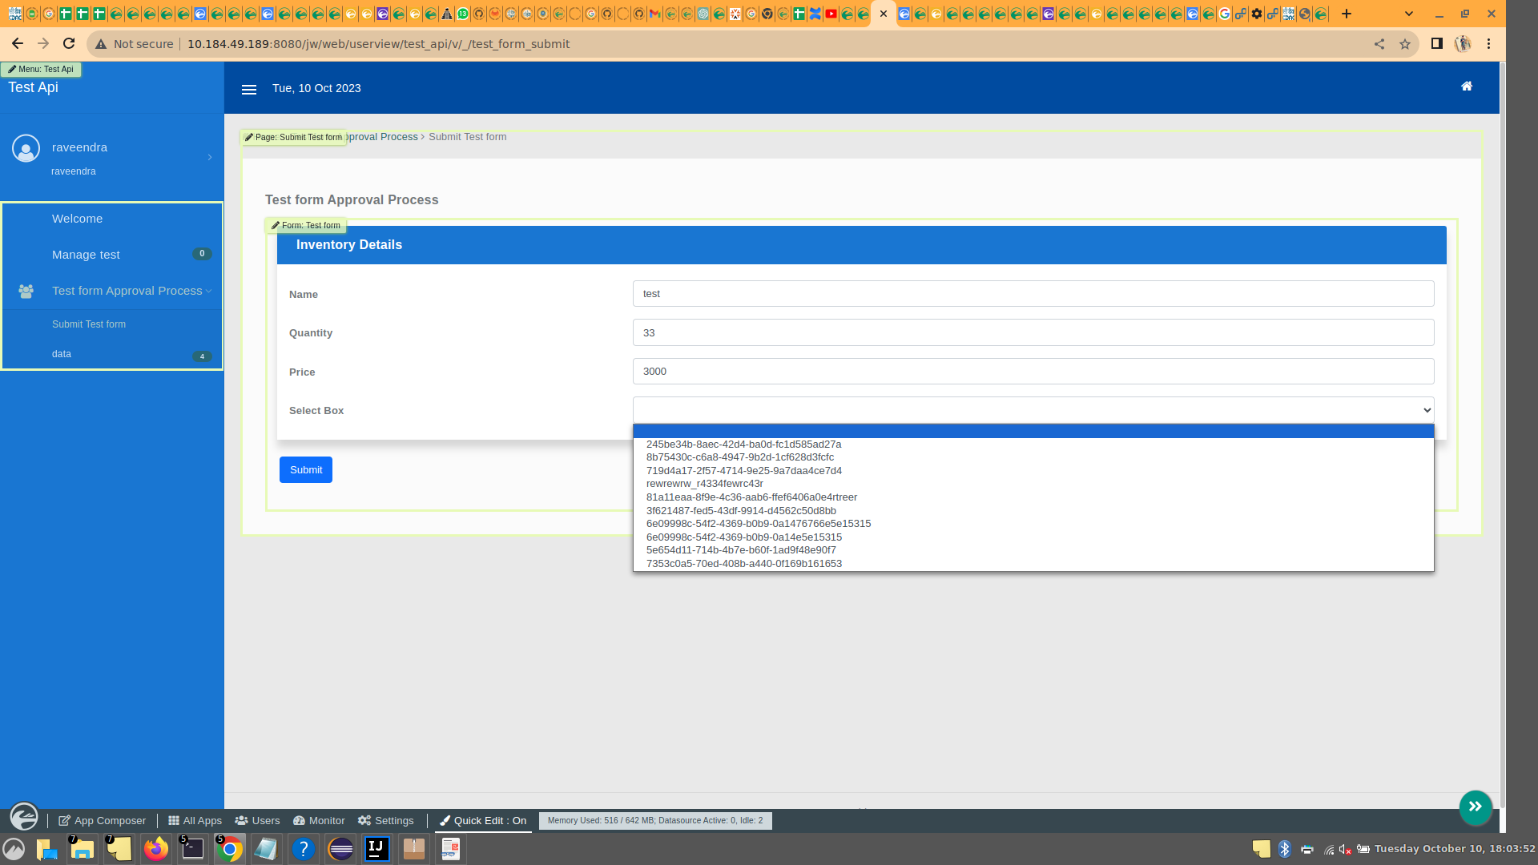Open App Composer in the admin bar

103,820
